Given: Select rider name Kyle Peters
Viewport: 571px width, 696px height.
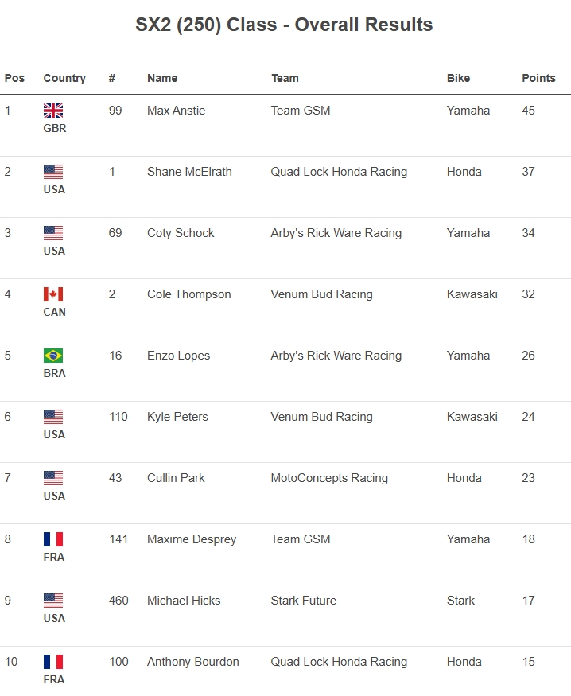Looking at the screenshot, I should (177, 417).
